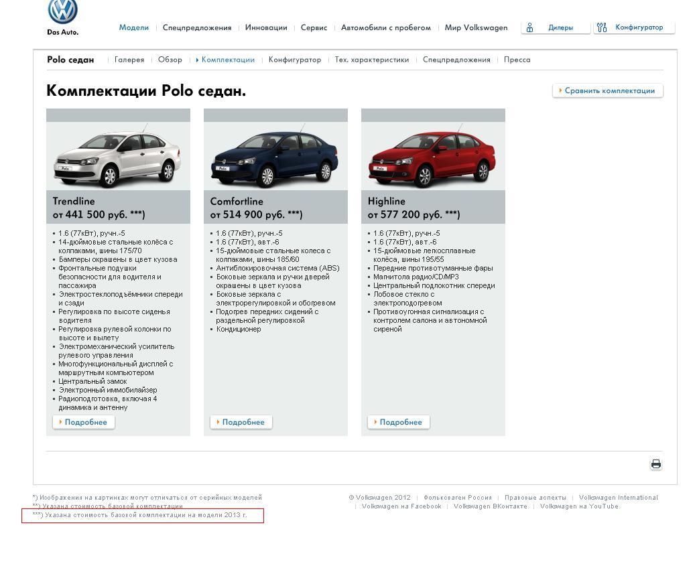Screen dimensions: 697x562
Task: Open the Инновации menu item
Action: 266,27
